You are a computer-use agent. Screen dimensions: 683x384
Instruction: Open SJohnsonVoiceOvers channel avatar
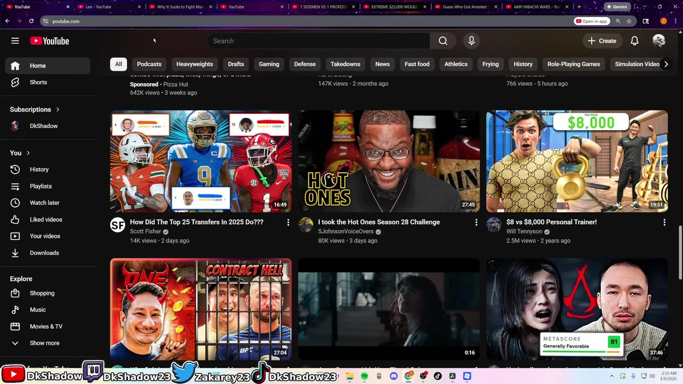[306, 225]
